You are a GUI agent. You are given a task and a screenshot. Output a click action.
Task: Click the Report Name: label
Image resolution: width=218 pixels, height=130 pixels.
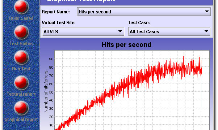pyautogui.click(x=56, y=12)
